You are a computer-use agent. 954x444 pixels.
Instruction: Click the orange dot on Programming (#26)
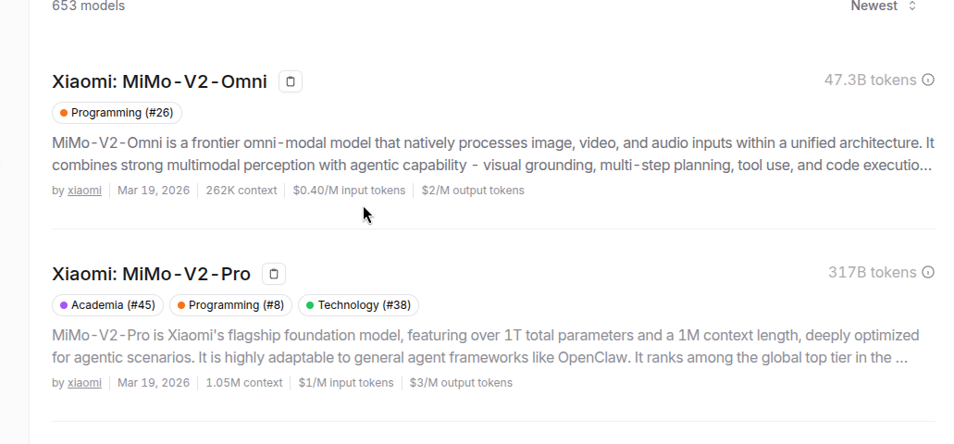[63, 113]
